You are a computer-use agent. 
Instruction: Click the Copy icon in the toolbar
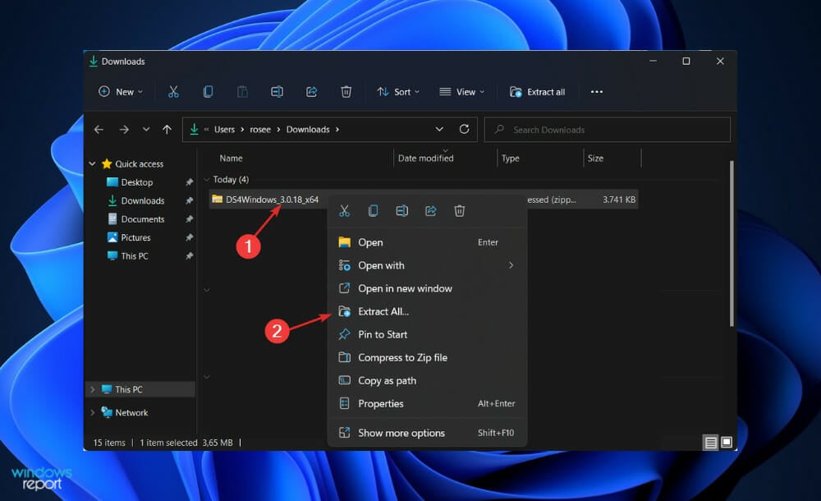tap(208, 92)
